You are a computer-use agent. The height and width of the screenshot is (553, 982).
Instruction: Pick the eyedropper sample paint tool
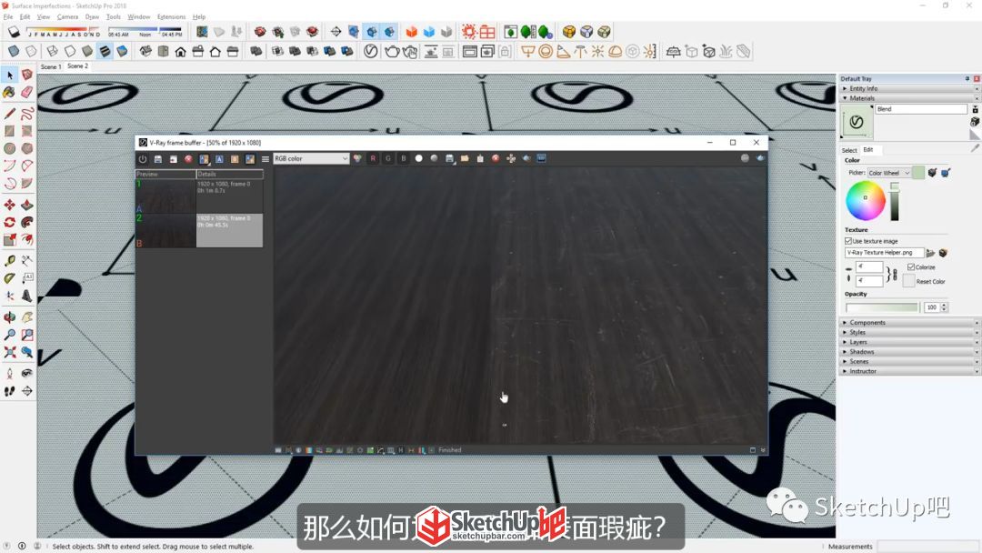pos(975,148)
